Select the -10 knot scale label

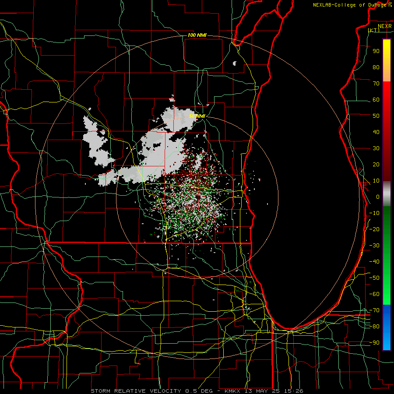374,213
